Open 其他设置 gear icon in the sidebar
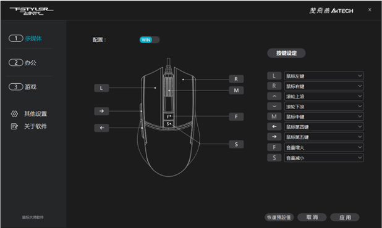382x228 pixels. [x=14, y=113]
